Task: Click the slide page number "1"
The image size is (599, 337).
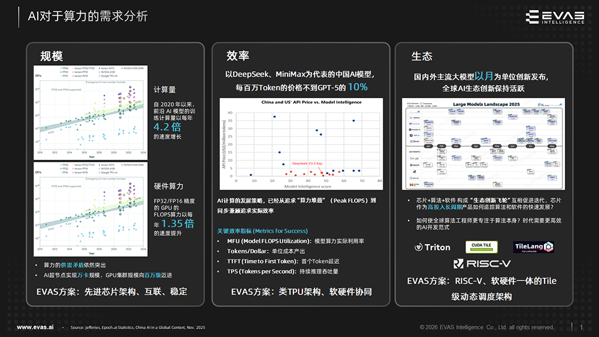Action: [x=582, y=327]
